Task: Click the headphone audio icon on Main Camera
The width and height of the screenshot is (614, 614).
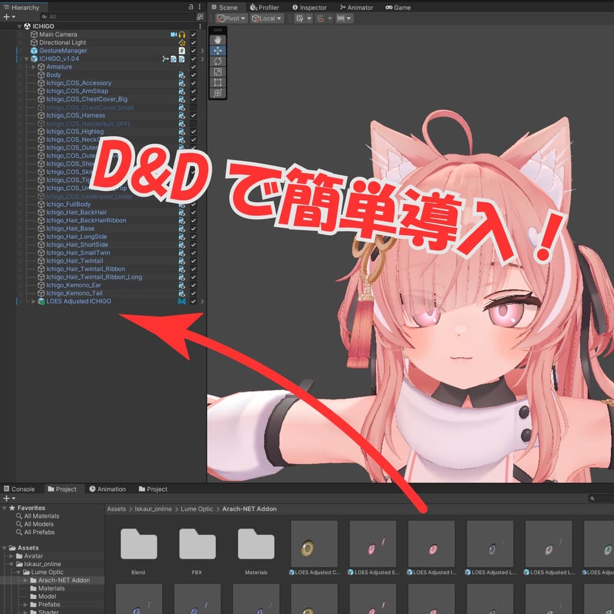Action: click(x=181, y=34)
